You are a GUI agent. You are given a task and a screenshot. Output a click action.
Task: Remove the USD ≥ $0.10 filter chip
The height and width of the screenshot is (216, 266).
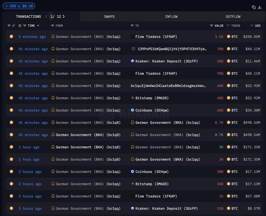pyautogui.click(x=7, y=6)
